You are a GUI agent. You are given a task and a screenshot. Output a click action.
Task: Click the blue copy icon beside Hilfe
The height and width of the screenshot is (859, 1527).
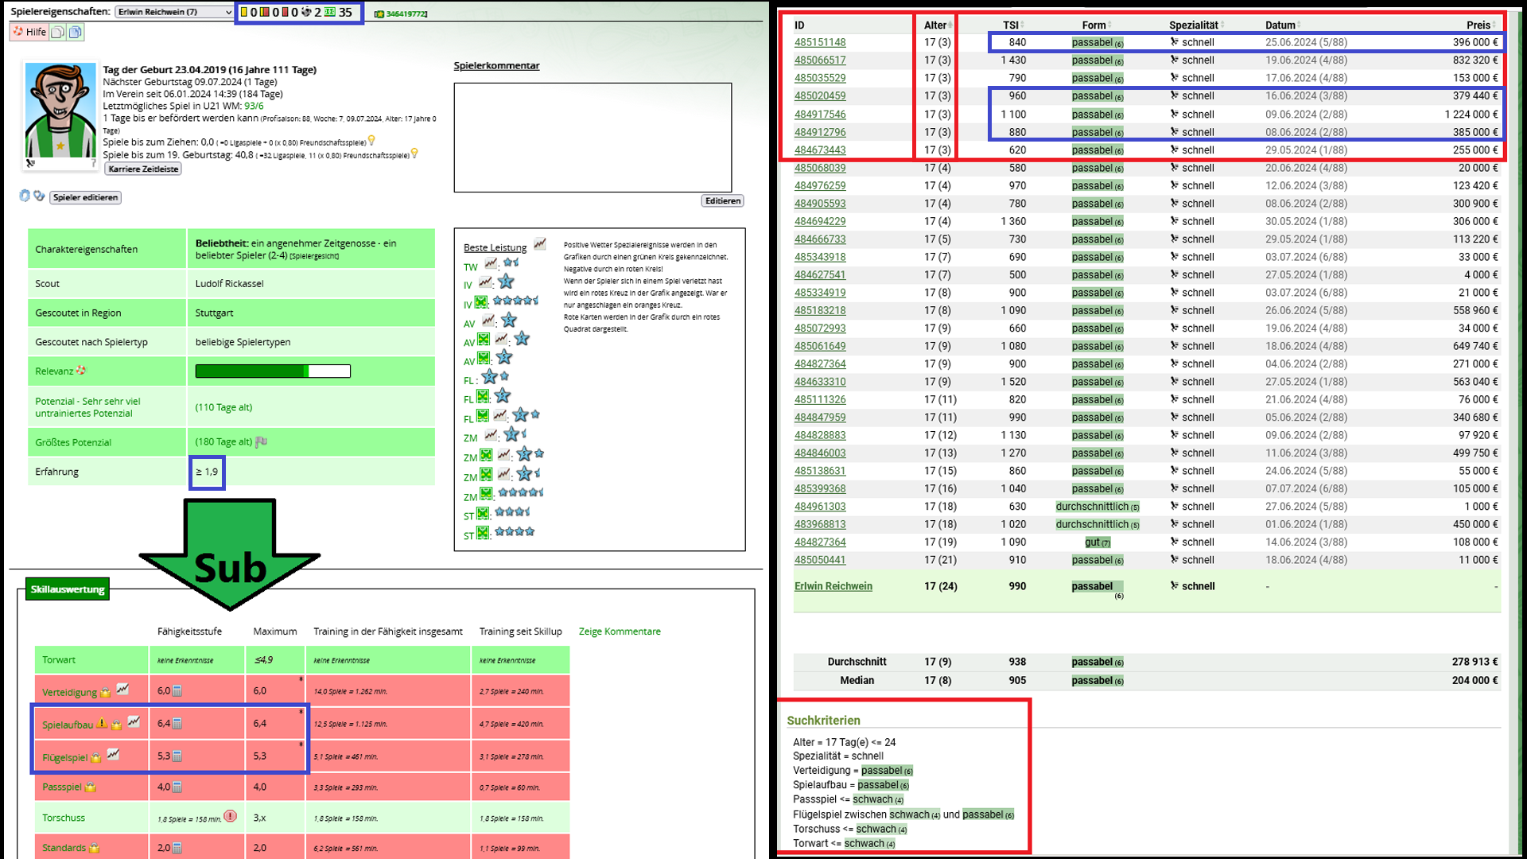pos(75,32)
